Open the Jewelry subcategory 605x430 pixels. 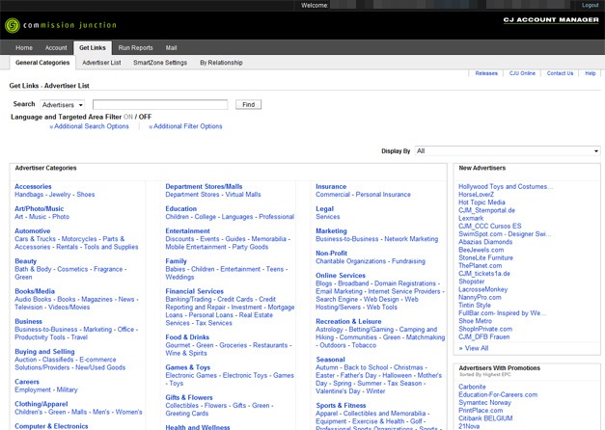[x=60, y=195]
